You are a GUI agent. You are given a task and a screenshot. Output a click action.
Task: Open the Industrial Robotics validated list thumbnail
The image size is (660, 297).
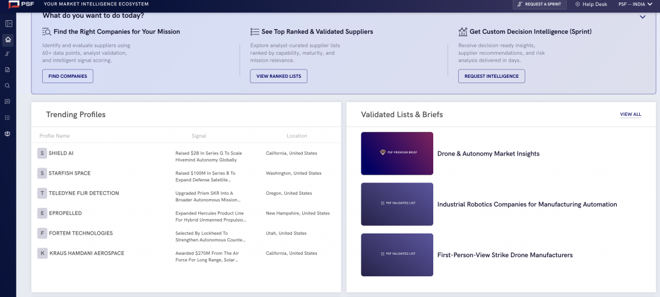[397, 204]
